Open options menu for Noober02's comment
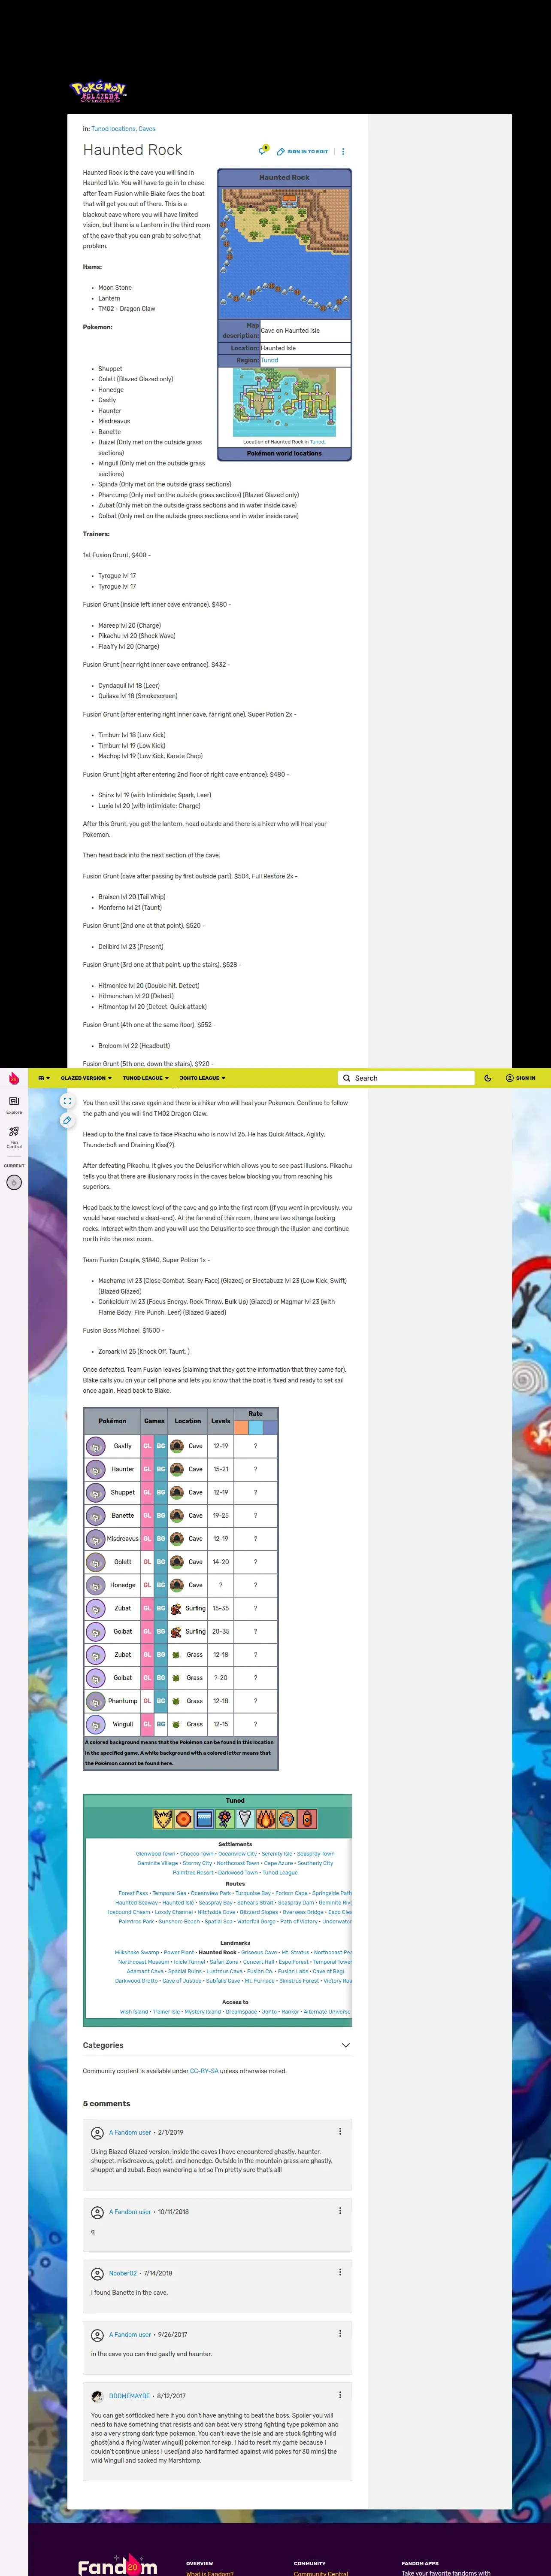 (340, 2272)
